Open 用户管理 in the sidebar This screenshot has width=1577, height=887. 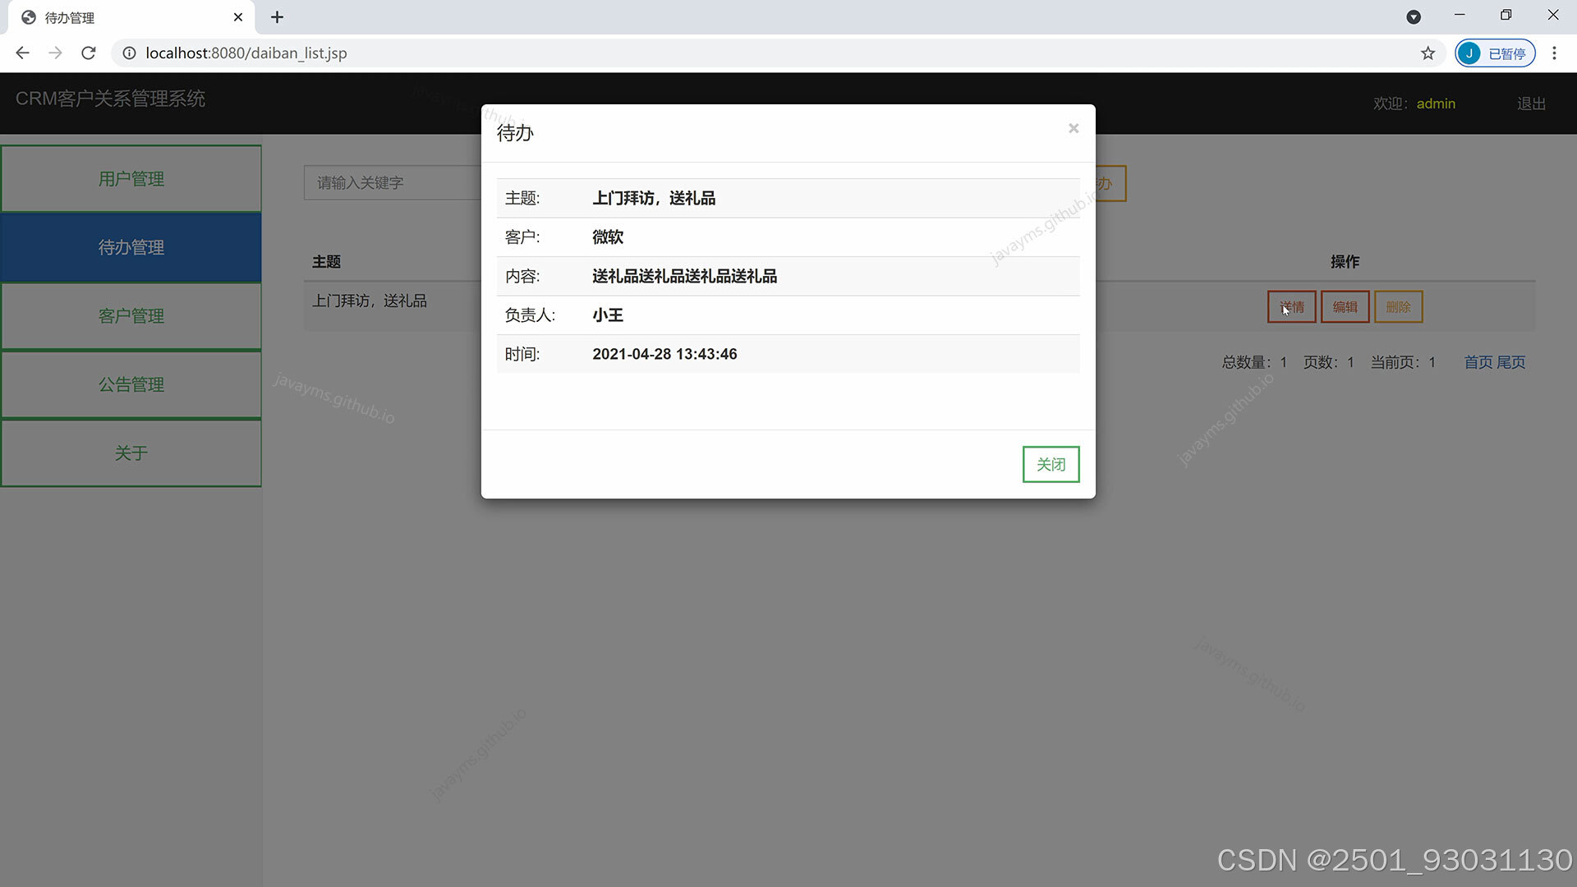click(131, 178)
